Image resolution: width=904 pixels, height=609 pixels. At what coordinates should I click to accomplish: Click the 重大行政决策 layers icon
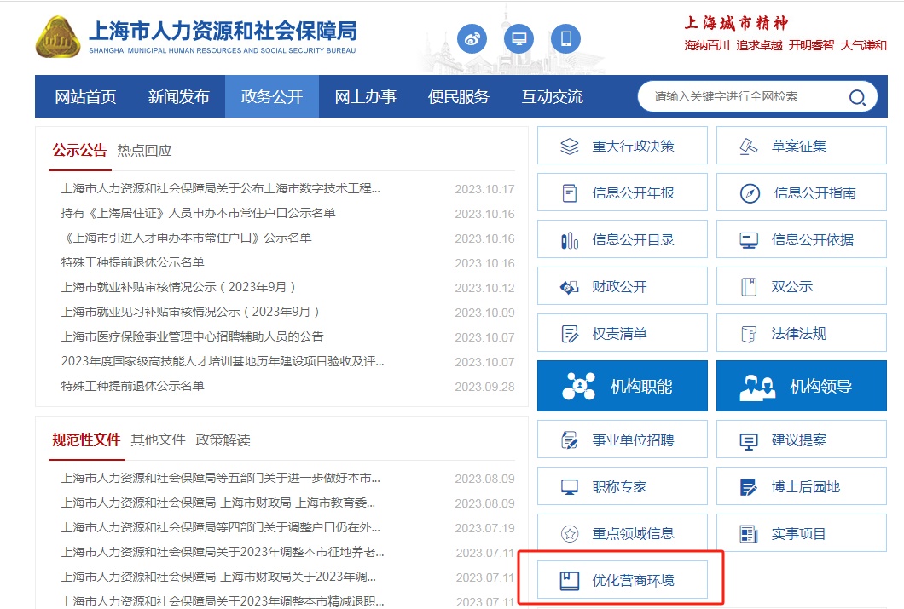pos(570,147)
